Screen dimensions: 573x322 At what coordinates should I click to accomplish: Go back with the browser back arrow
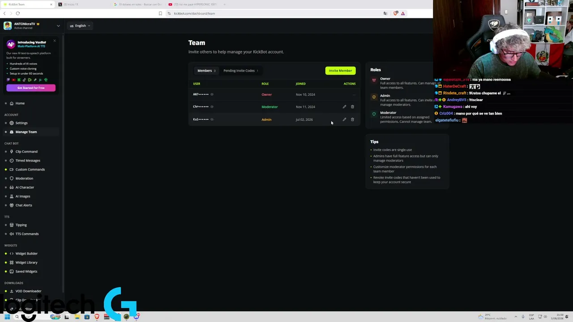coord(4,13)
